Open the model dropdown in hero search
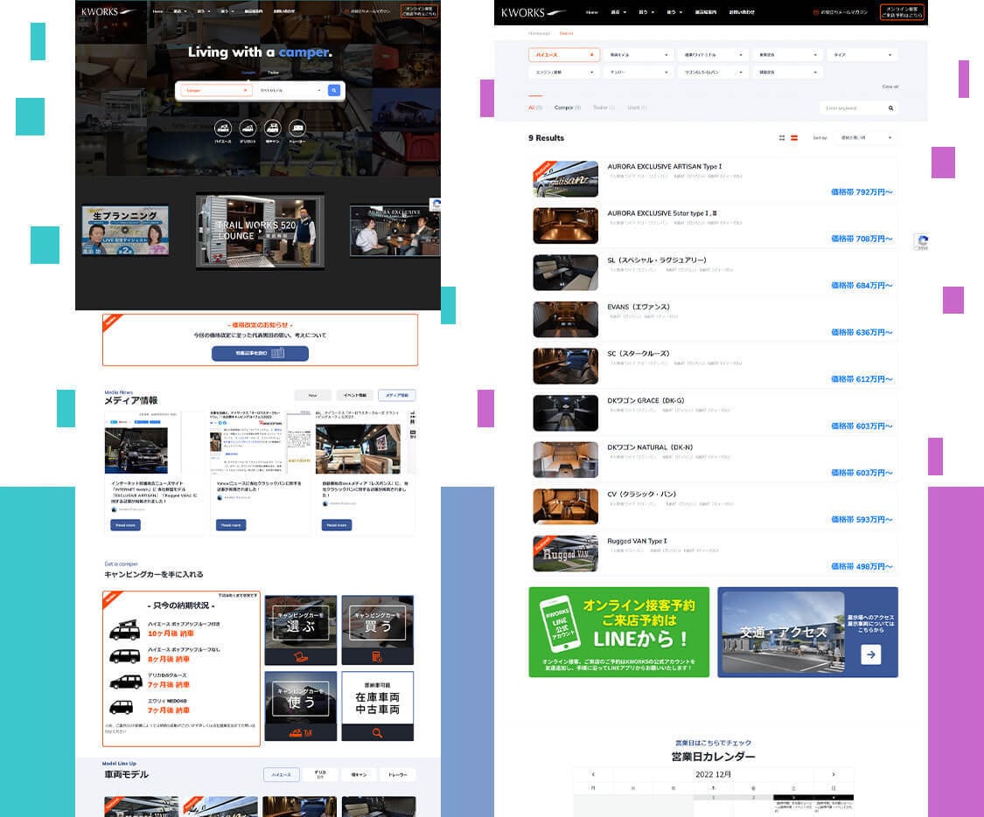984x817 pixels. tap(290, 90)
